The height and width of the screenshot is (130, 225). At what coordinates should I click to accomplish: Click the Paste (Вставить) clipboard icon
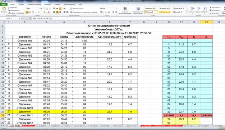click(4, 9)
